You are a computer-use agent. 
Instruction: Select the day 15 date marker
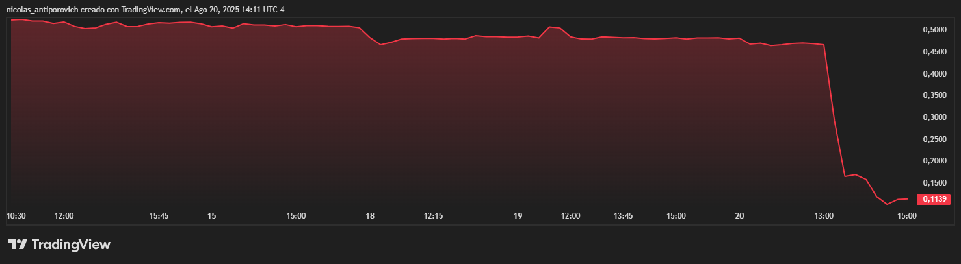pyautogui.click(x=211, y=215)
